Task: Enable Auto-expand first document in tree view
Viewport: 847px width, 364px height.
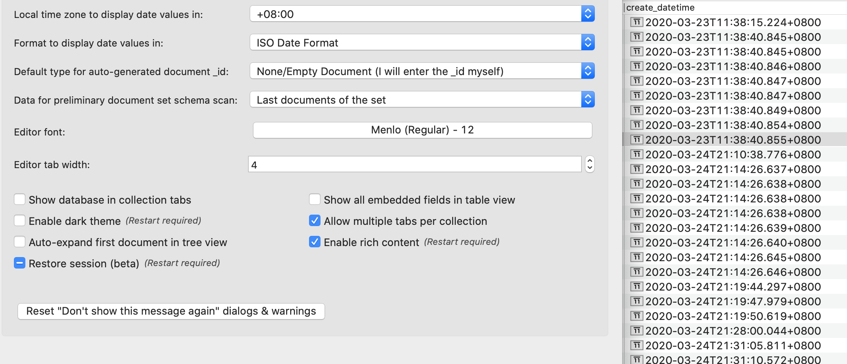Action: pyautogui.click(x=20, y=242)
